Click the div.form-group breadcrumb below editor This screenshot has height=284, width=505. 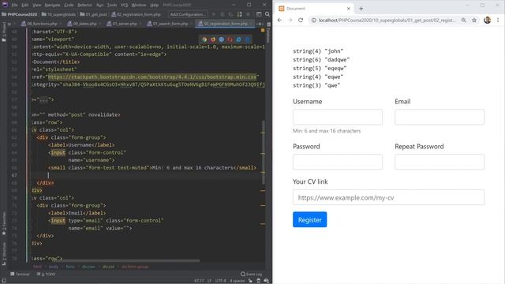pos(135,267)
